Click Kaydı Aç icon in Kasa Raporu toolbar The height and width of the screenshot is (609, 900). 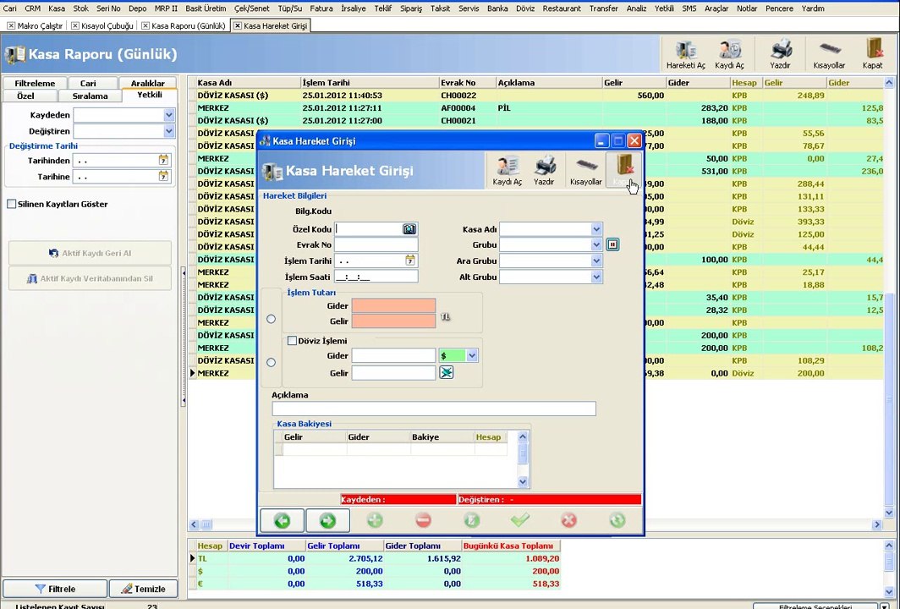729,54
